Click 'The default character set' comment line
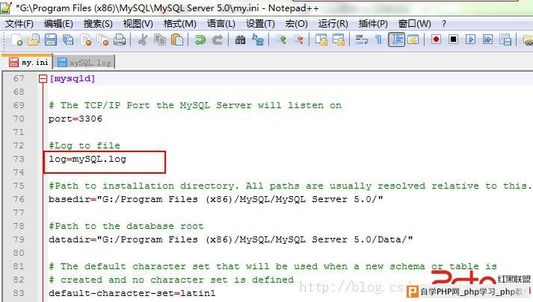 [273, 266]
